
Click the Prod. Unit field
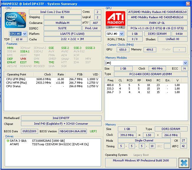pos(92,28)
